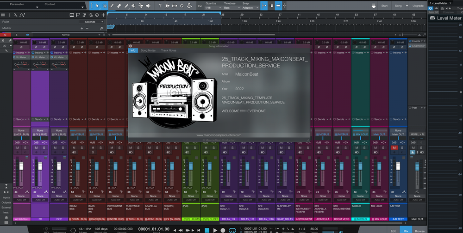Open the Edit view tab
The height and width of the screenshot is (233, 463).
pos(393,231)
